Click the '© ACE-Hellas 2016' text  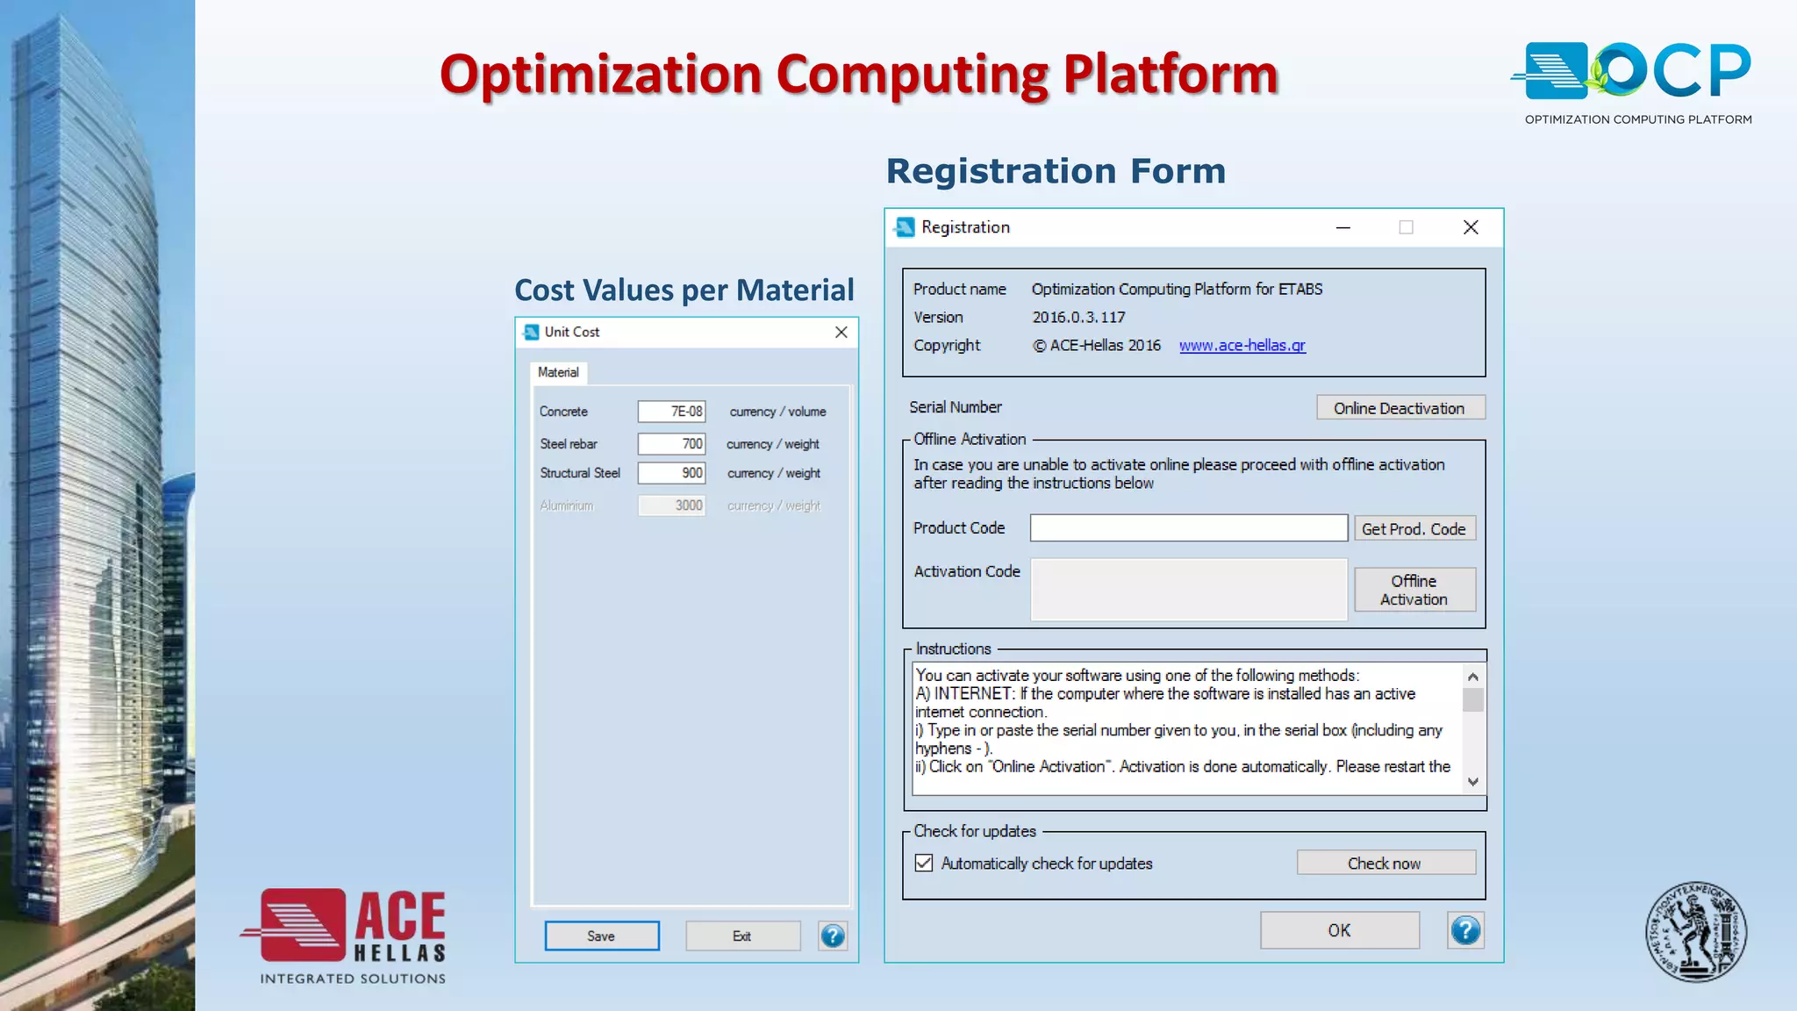1097,346
